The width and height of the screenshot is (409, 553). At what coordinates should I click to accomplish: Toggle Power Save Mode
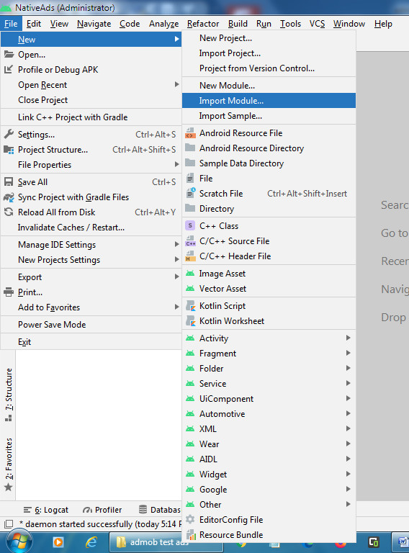(x=91, y=325)
